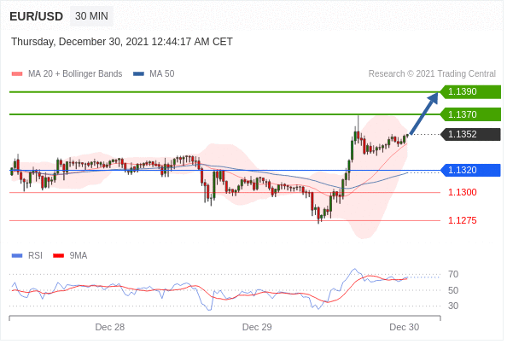507x344 pixels.
Task: Click the 30 MIN timeframe badge
Action: point(92,16)
